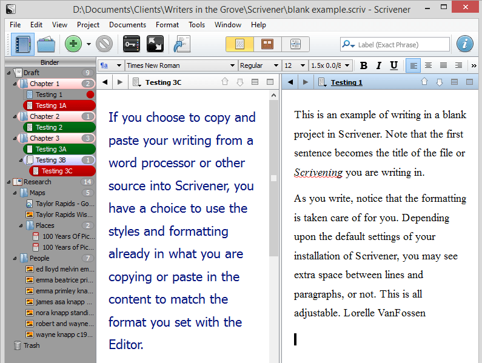Click the red status dot on Testing 1

coord(90,95)
